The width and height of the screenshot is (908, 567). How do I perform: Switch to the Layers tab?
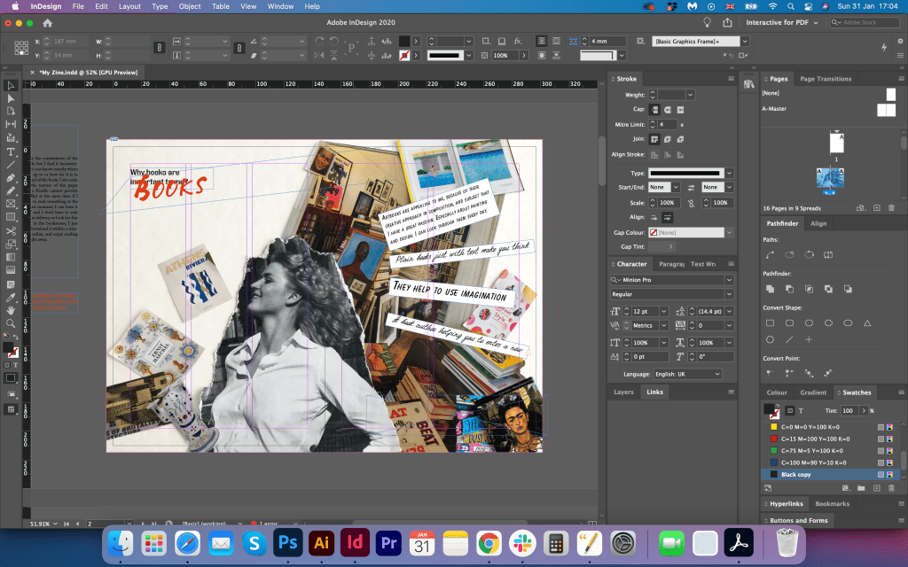pyautogui.click(x=623, y=392)
